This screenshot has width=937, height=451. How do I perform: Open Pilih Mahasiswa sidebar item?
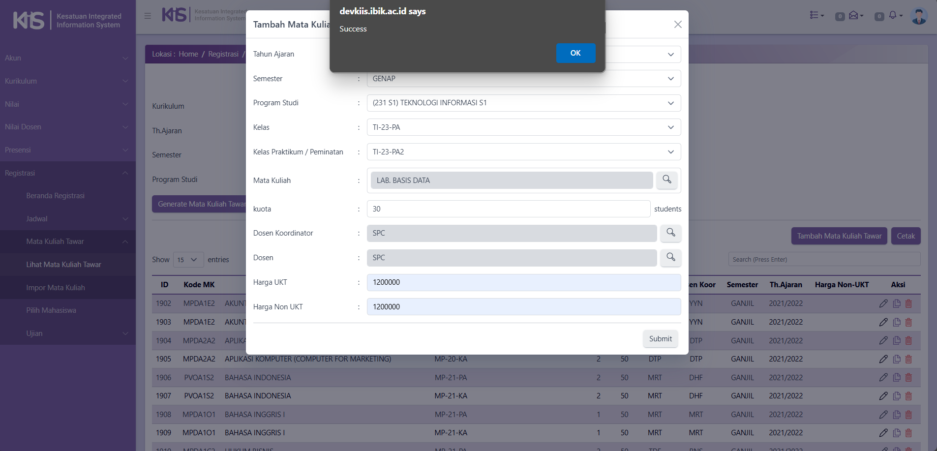tap(51, 310)
